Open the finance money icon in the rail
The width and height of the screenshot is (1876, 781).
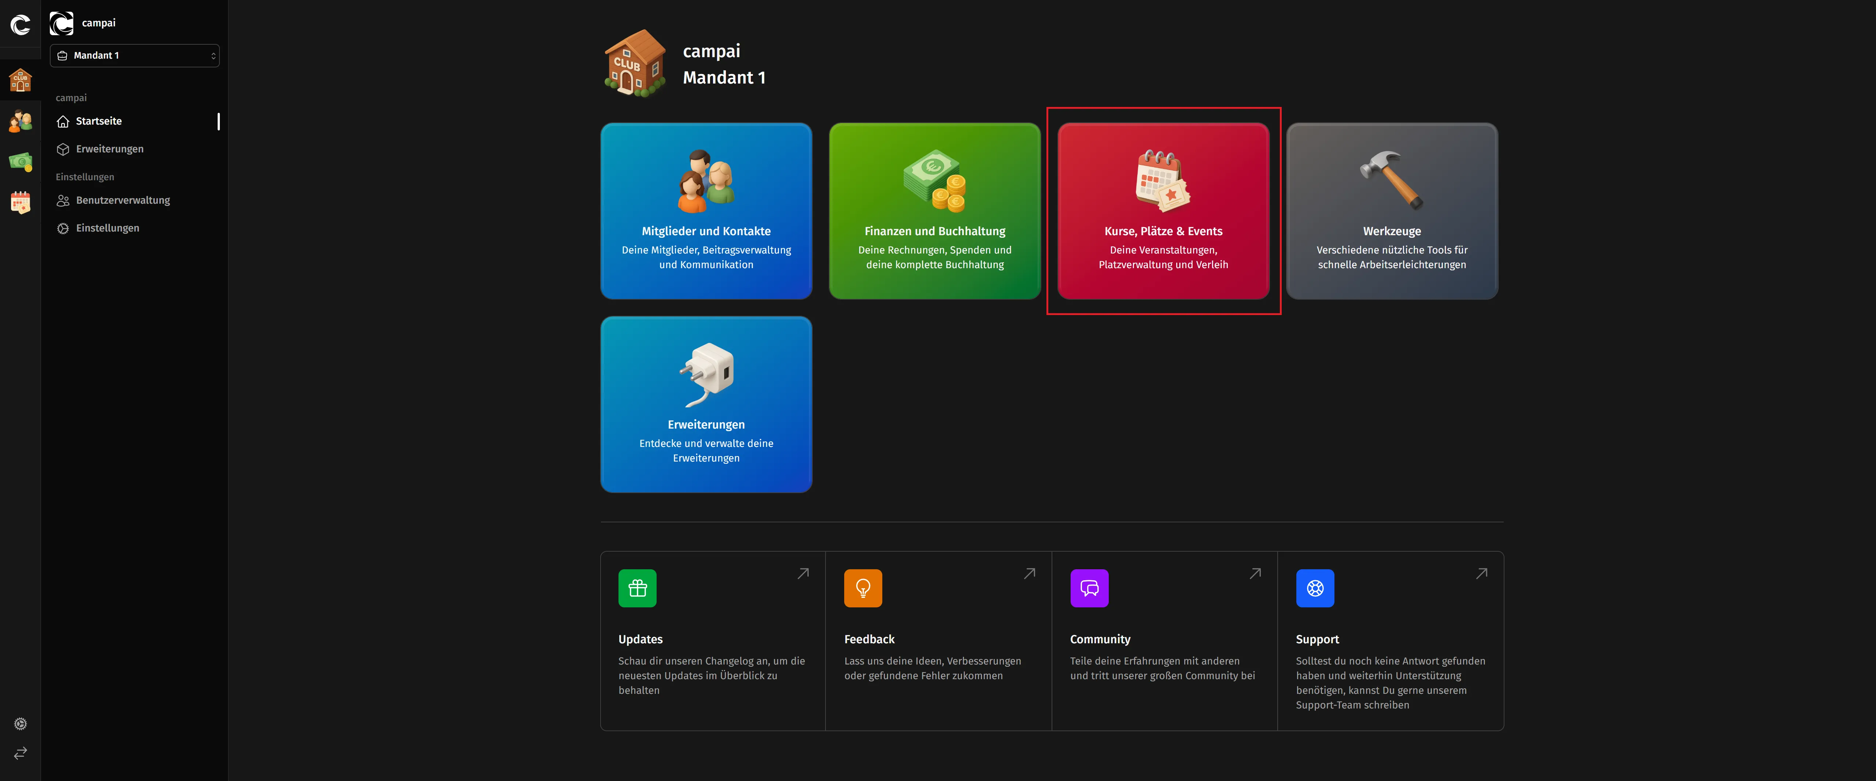[21, 162]
